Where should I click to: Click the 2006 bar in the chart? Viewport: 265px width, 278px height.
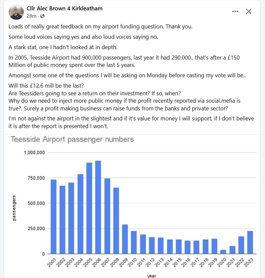click(98, 207)
